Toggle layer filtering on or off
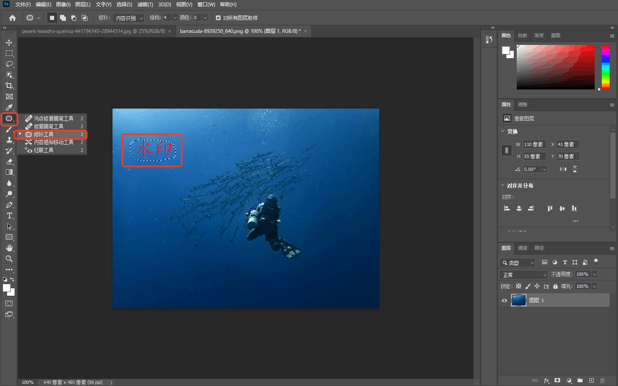The image size is (618, 386). click(596, 262)
